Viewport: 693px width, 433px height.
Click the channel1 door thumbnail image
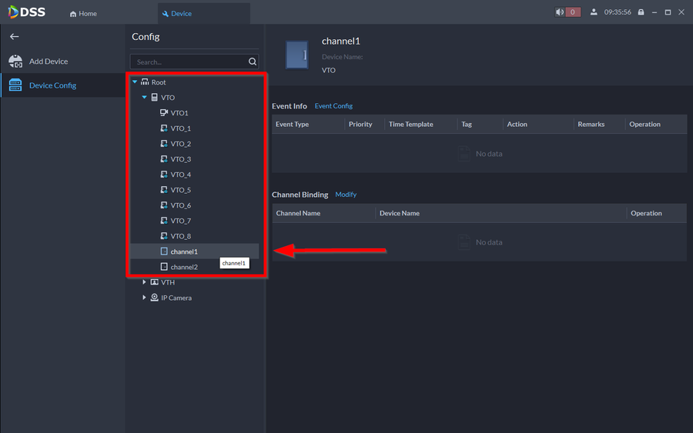[x=297, y=55]
